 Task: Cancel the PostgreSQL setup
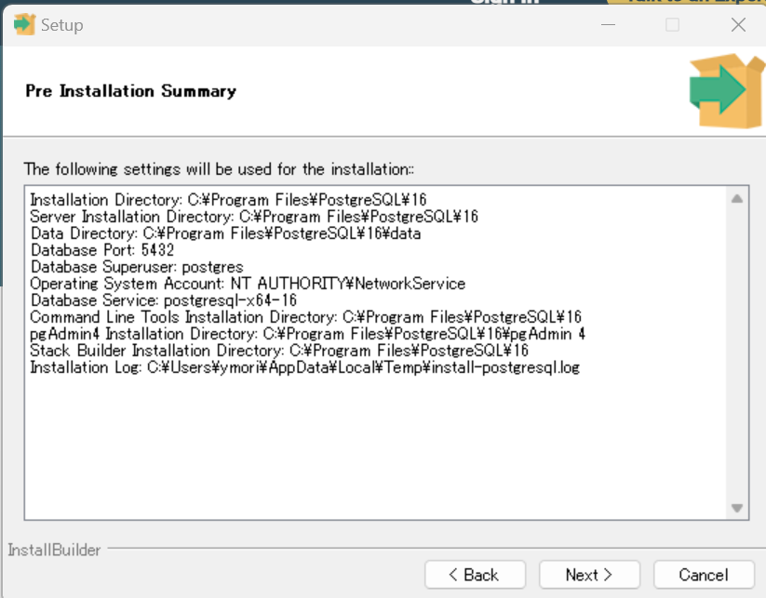[704, 575]
